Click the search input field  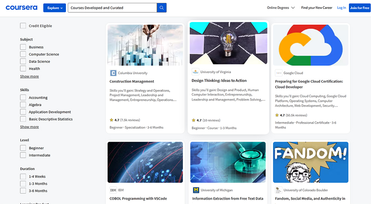click(x=112, y=8)
